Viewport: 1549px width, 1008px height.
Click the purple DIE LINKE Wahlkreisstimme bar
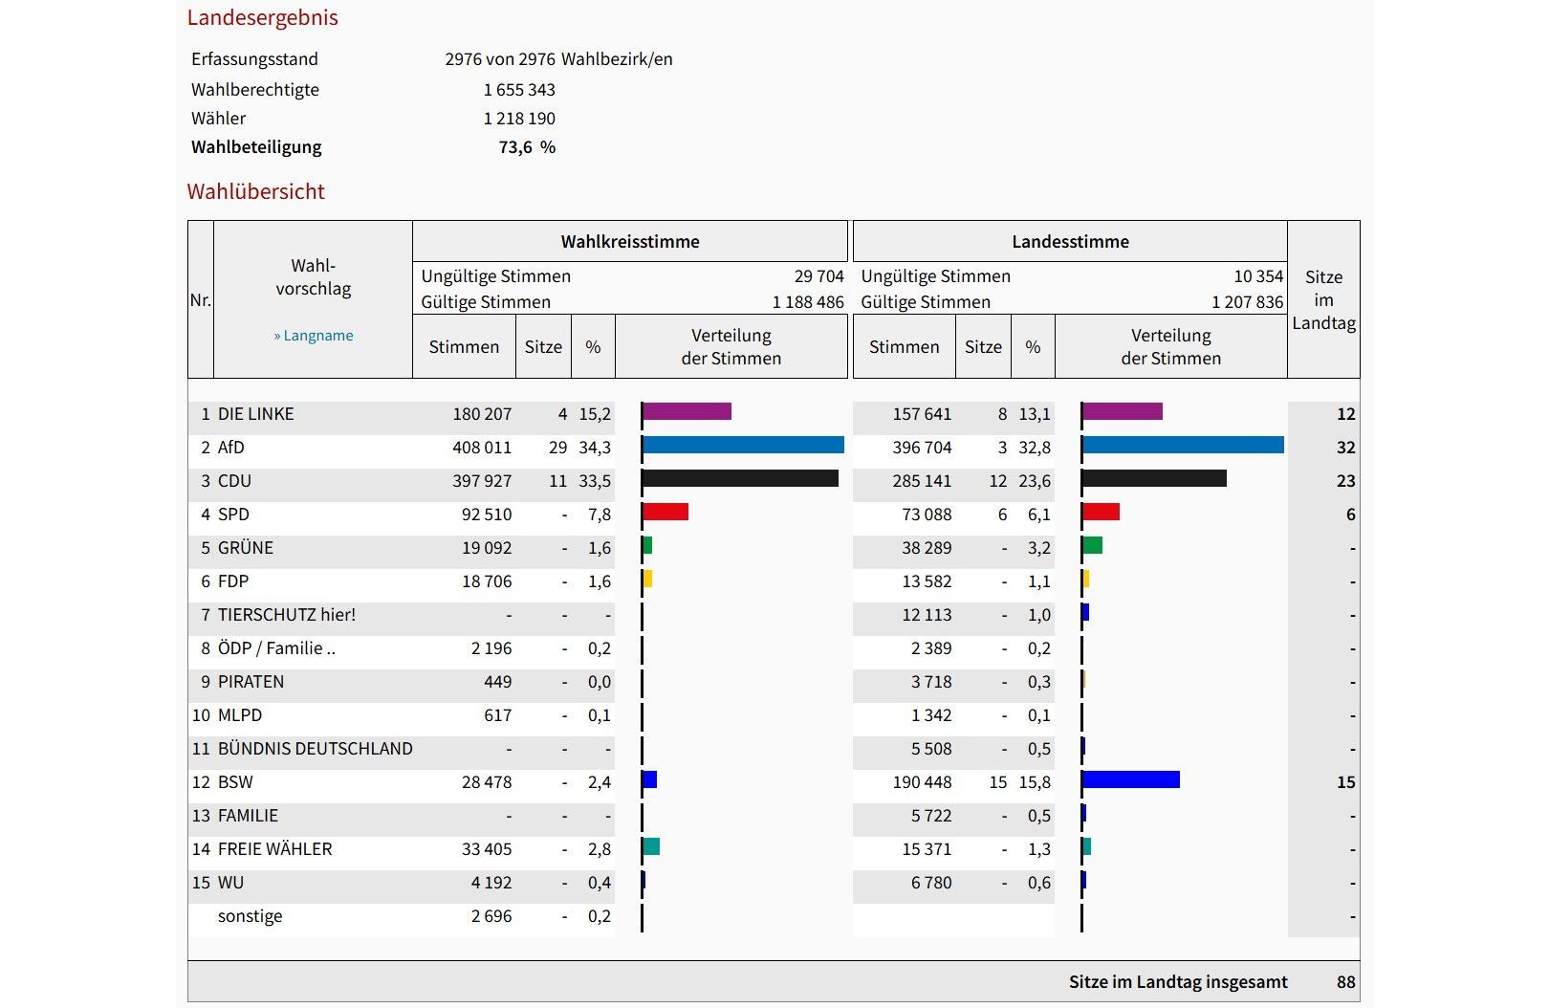point(687,412)
